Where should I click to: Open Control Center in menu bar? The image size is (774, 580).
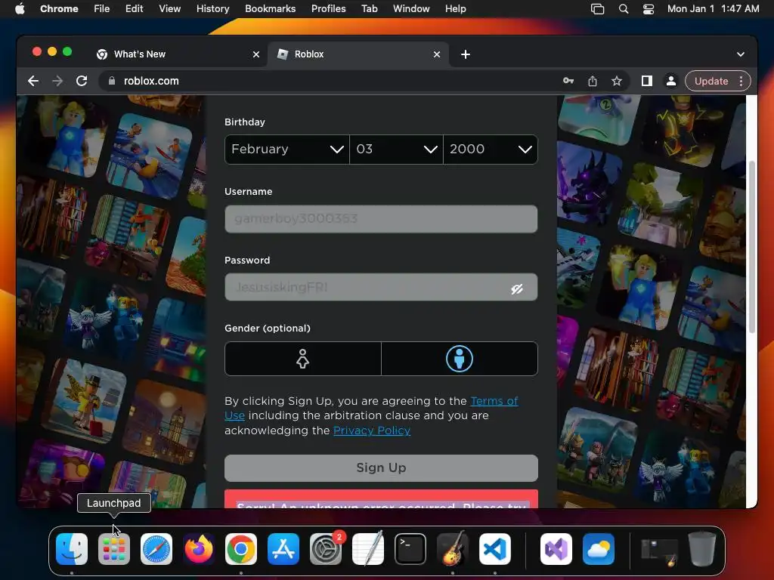pyautogui.click(x=649, y=9)
